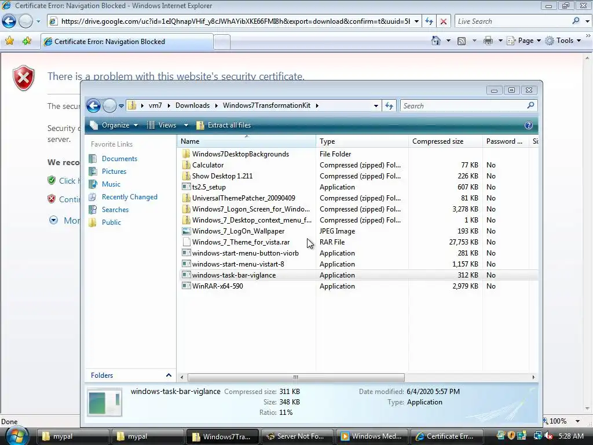Click the Explorer Search input field
Viewport: 593px width, 445px height.
(x=464, y=106)
